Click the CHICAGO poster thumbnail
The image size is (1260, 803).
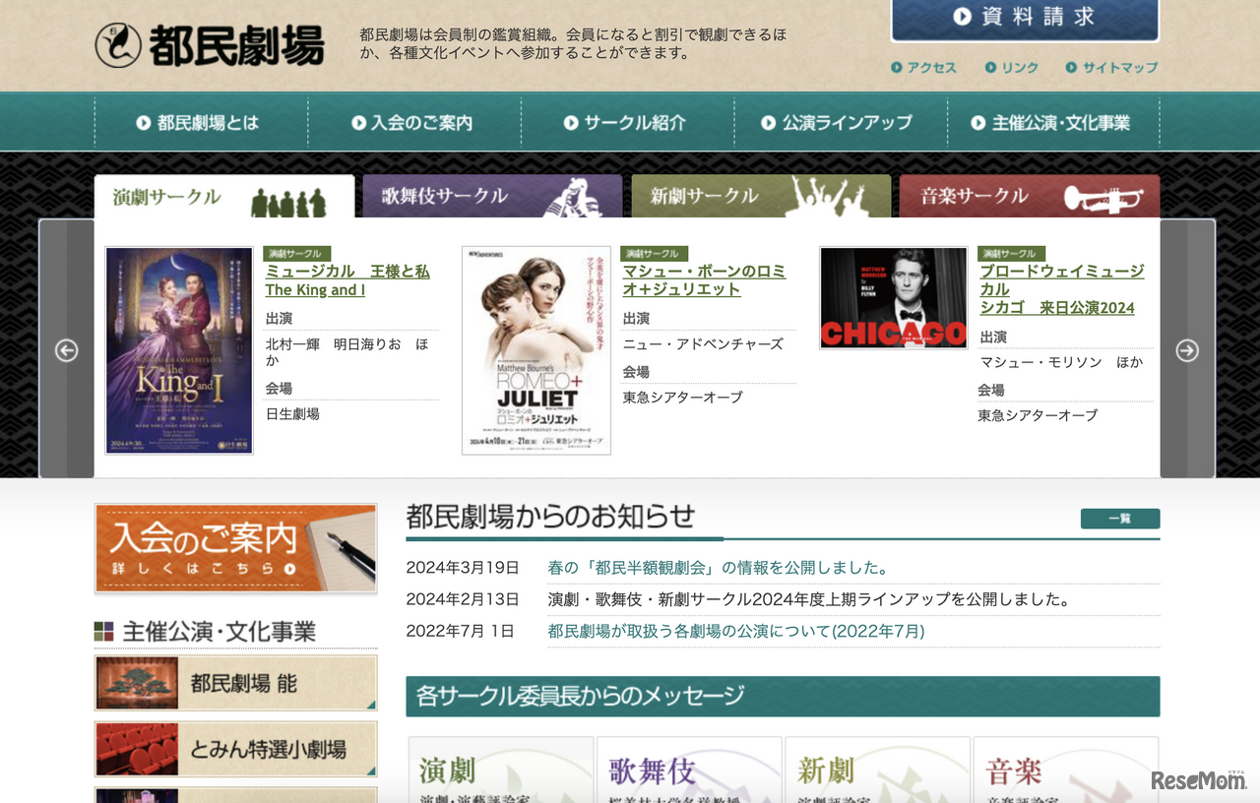[x=893, y=297]
